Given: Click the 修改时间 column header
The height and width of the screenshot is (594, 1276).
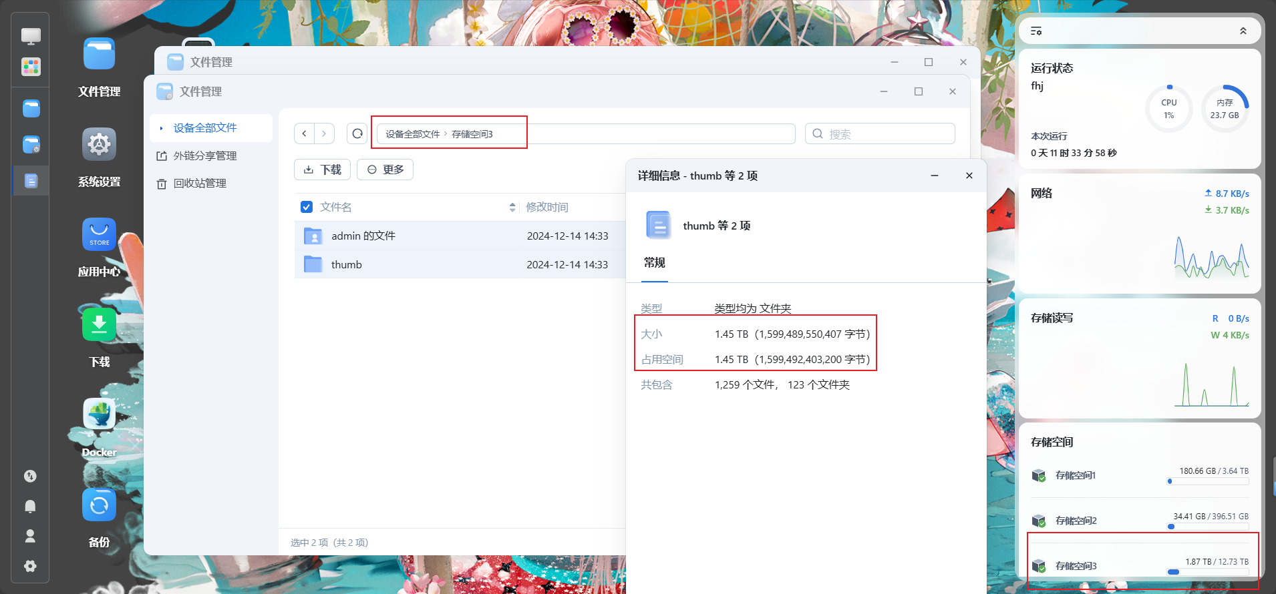Looking at the screenshot, I should point(547,207).
